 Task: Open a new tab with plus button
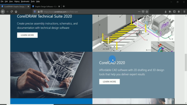[x=64, y=6]
